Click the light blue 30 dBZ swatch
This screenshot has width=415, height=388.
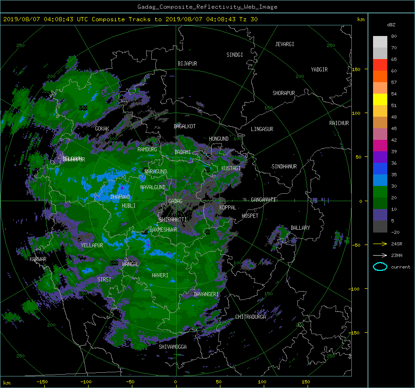pos(380,180)
